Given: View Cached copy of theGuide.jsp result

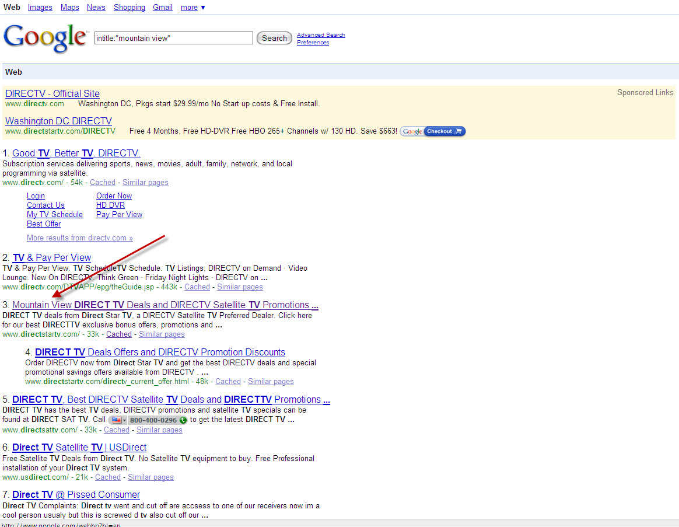Looking at the screenshot, I should pyautogui.click(x=197, y=287).
